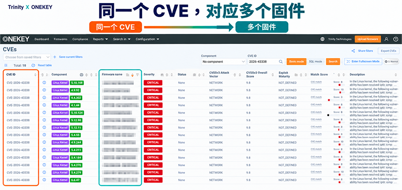Image resolution: width=402 pixels, height=190 pixels.
Task: Open the Firmwares page
Action: [x=60, y=39]
